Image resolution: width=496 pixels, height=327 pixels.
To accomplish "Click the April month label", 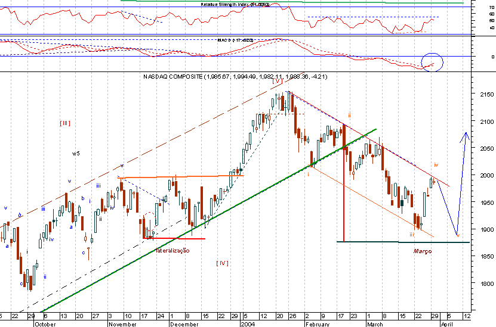I will pos(447,324).
